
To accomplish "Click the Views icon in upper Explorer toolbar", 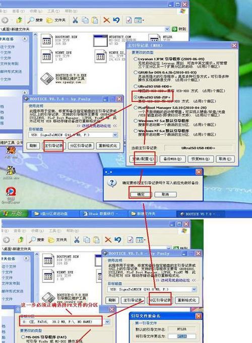I will click(x=139, y=20).
